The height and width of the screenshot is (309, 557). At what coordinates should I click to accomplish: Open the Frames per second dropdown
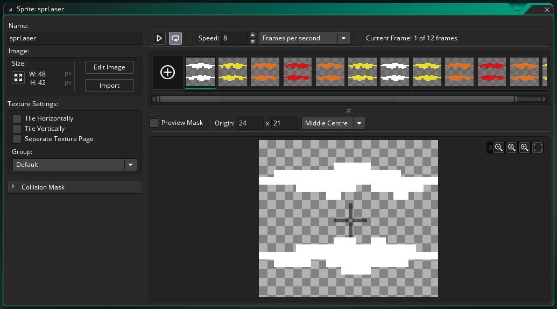(x=305, y=38)
